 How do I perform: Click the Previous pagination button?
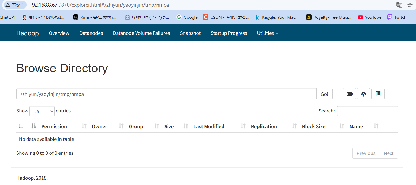click(x=366, y=153)
